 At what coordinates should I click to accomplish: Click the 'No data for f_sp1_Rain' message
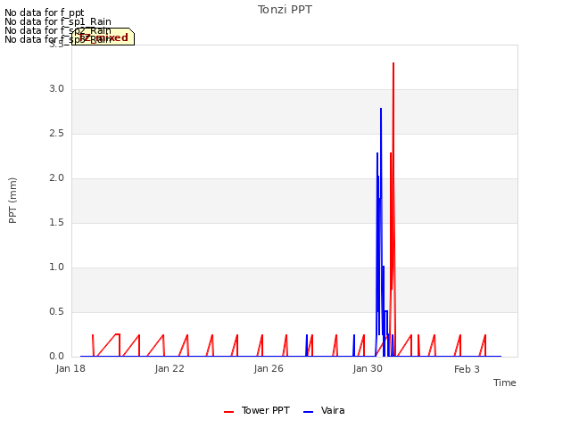[58, 21]
